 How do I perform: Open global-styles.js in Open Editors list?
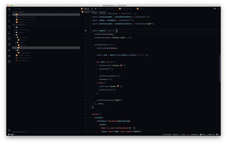[x=26, y=20]
